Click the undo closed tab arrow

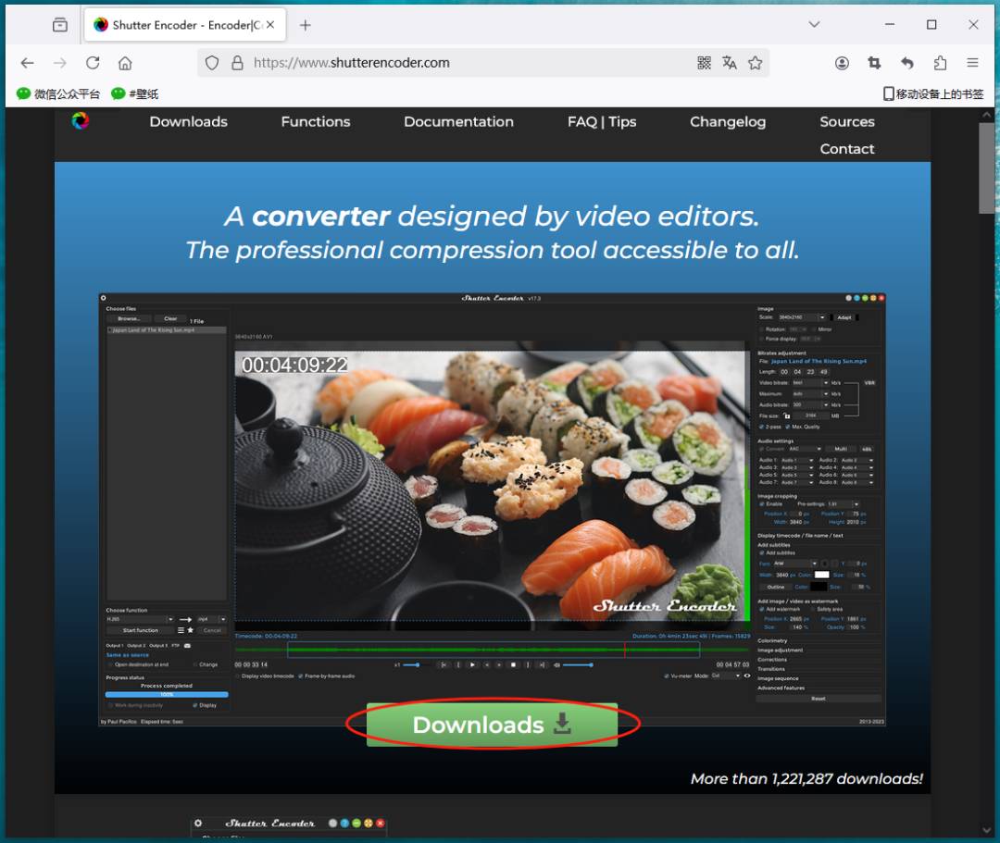pyautogui.click(x=906, y=62)
